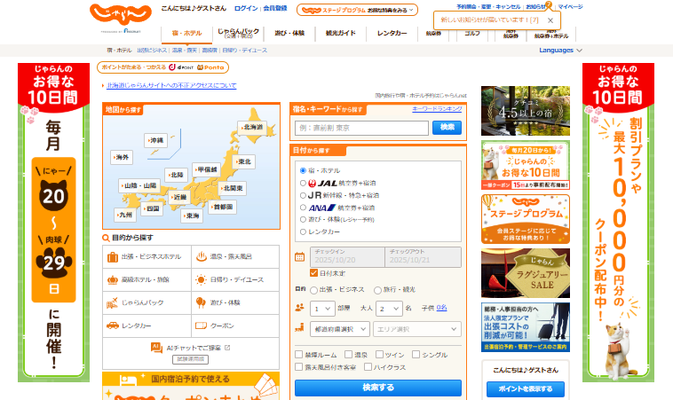Screen dimensions: 673x400
Task: Check the 禁煙ルーム option
Action: click(299, 355)
